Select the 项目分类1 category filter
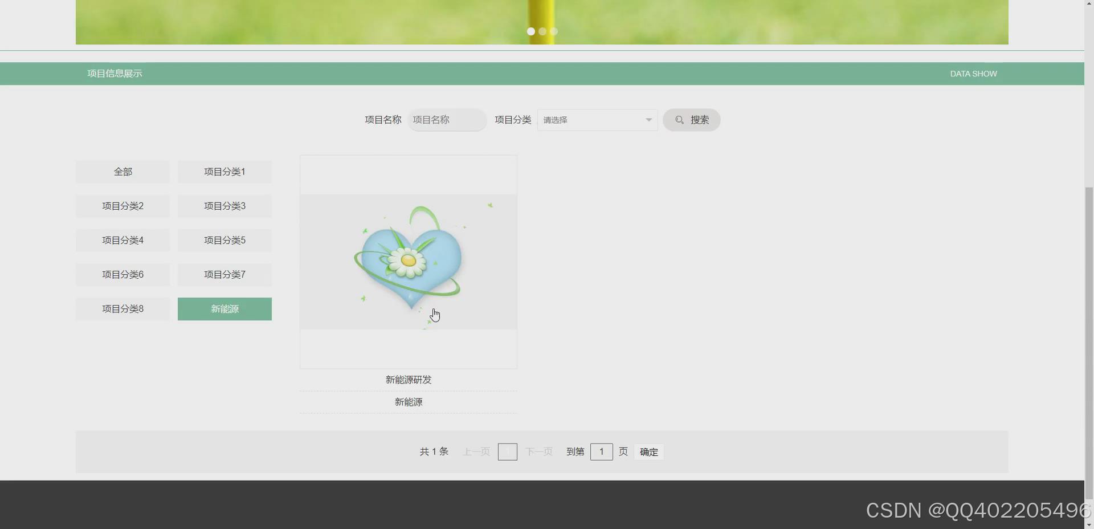 [224, 172]
